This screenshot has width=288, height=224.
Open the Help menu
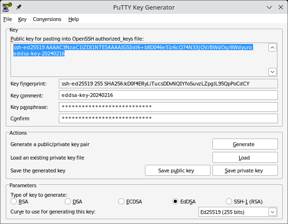pos(74,19)
